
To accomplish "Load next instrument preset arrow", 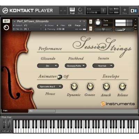I will [x=84, y=21].
